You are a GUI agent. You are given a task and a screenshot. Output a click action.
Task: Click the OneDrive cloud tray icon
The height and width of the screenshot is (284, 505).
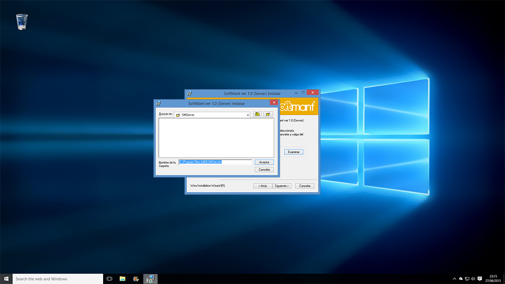(461, 279)
